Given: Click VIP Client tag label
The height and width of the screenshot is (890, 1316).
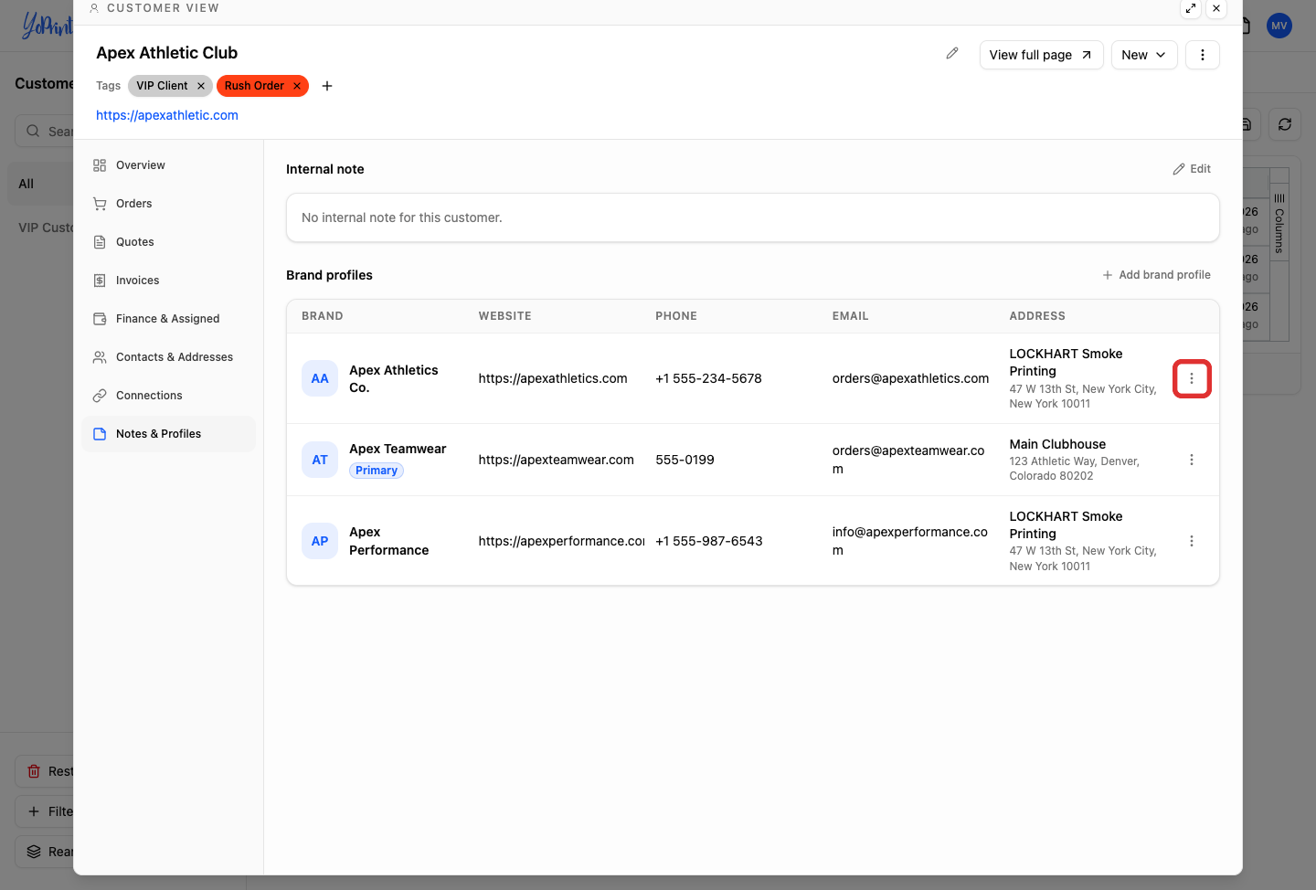Looking at the screenshot, I should [162, 86].
